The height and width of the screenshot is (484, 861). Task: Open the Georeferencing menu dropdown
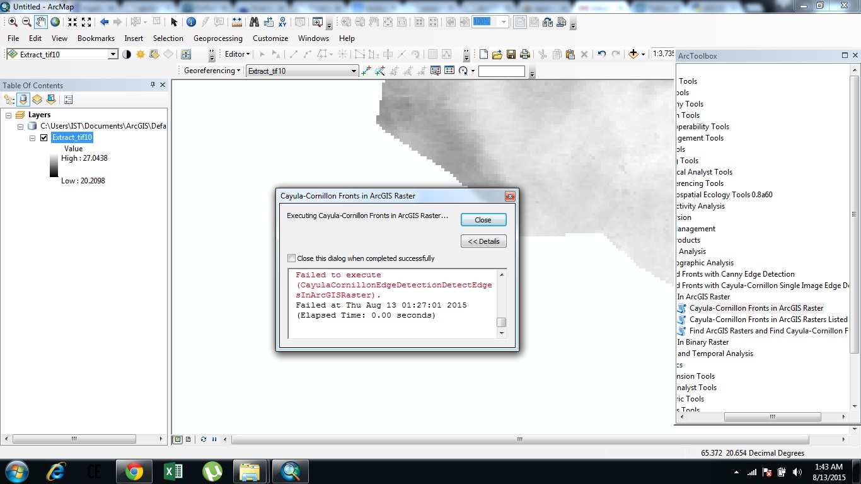click(212, 71)
